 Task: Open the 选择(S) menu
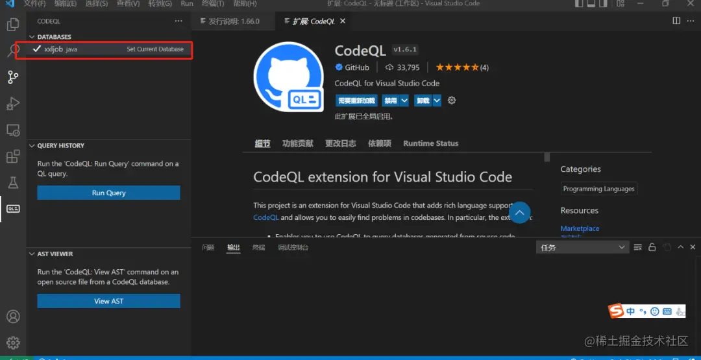coord(97,4)
